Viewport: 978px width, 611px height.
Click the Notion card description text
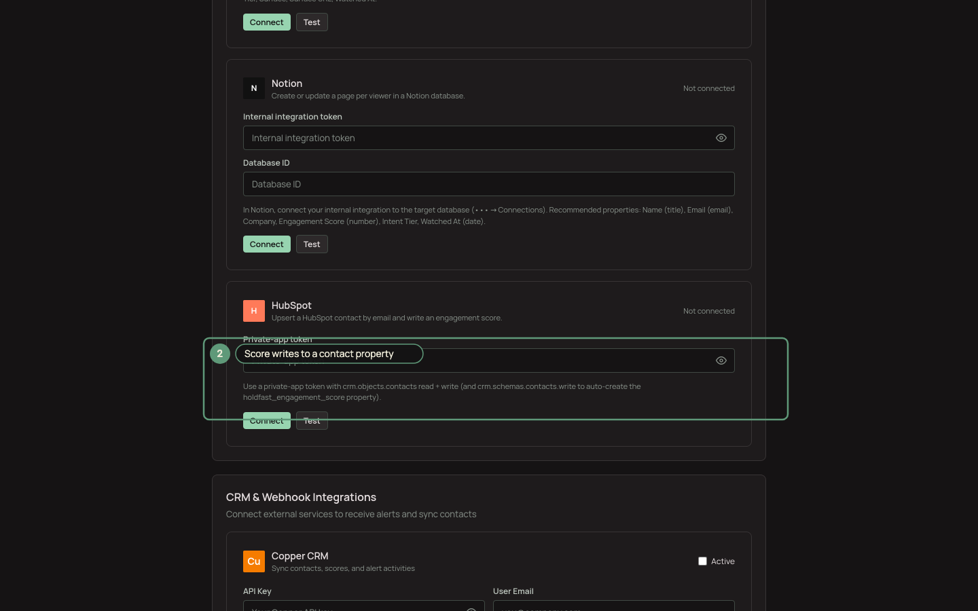pos(368,96)
